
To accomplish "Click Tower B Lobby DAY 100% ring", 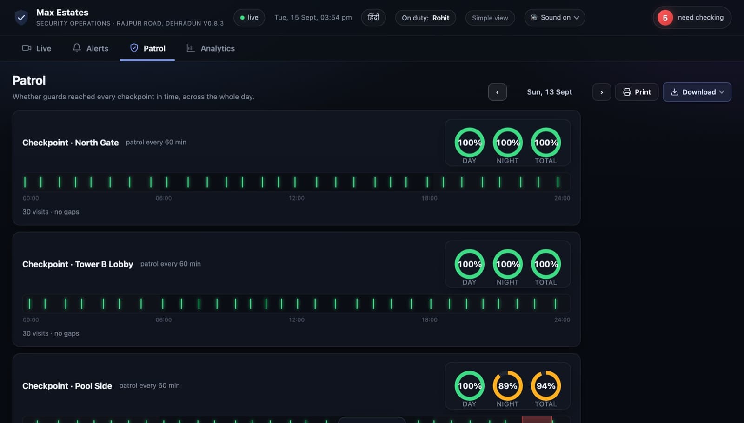I will (470, 264).
